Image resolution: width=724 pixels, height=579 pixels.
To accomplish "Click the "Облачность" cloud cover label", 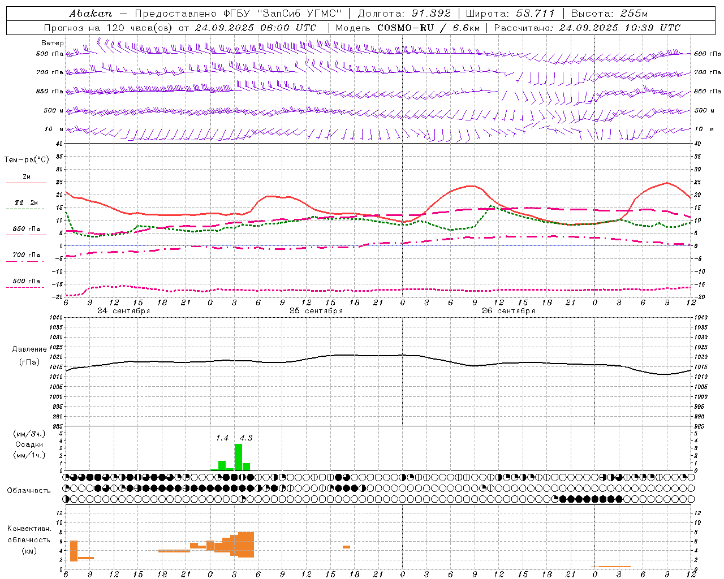I will tap(29, 491).
